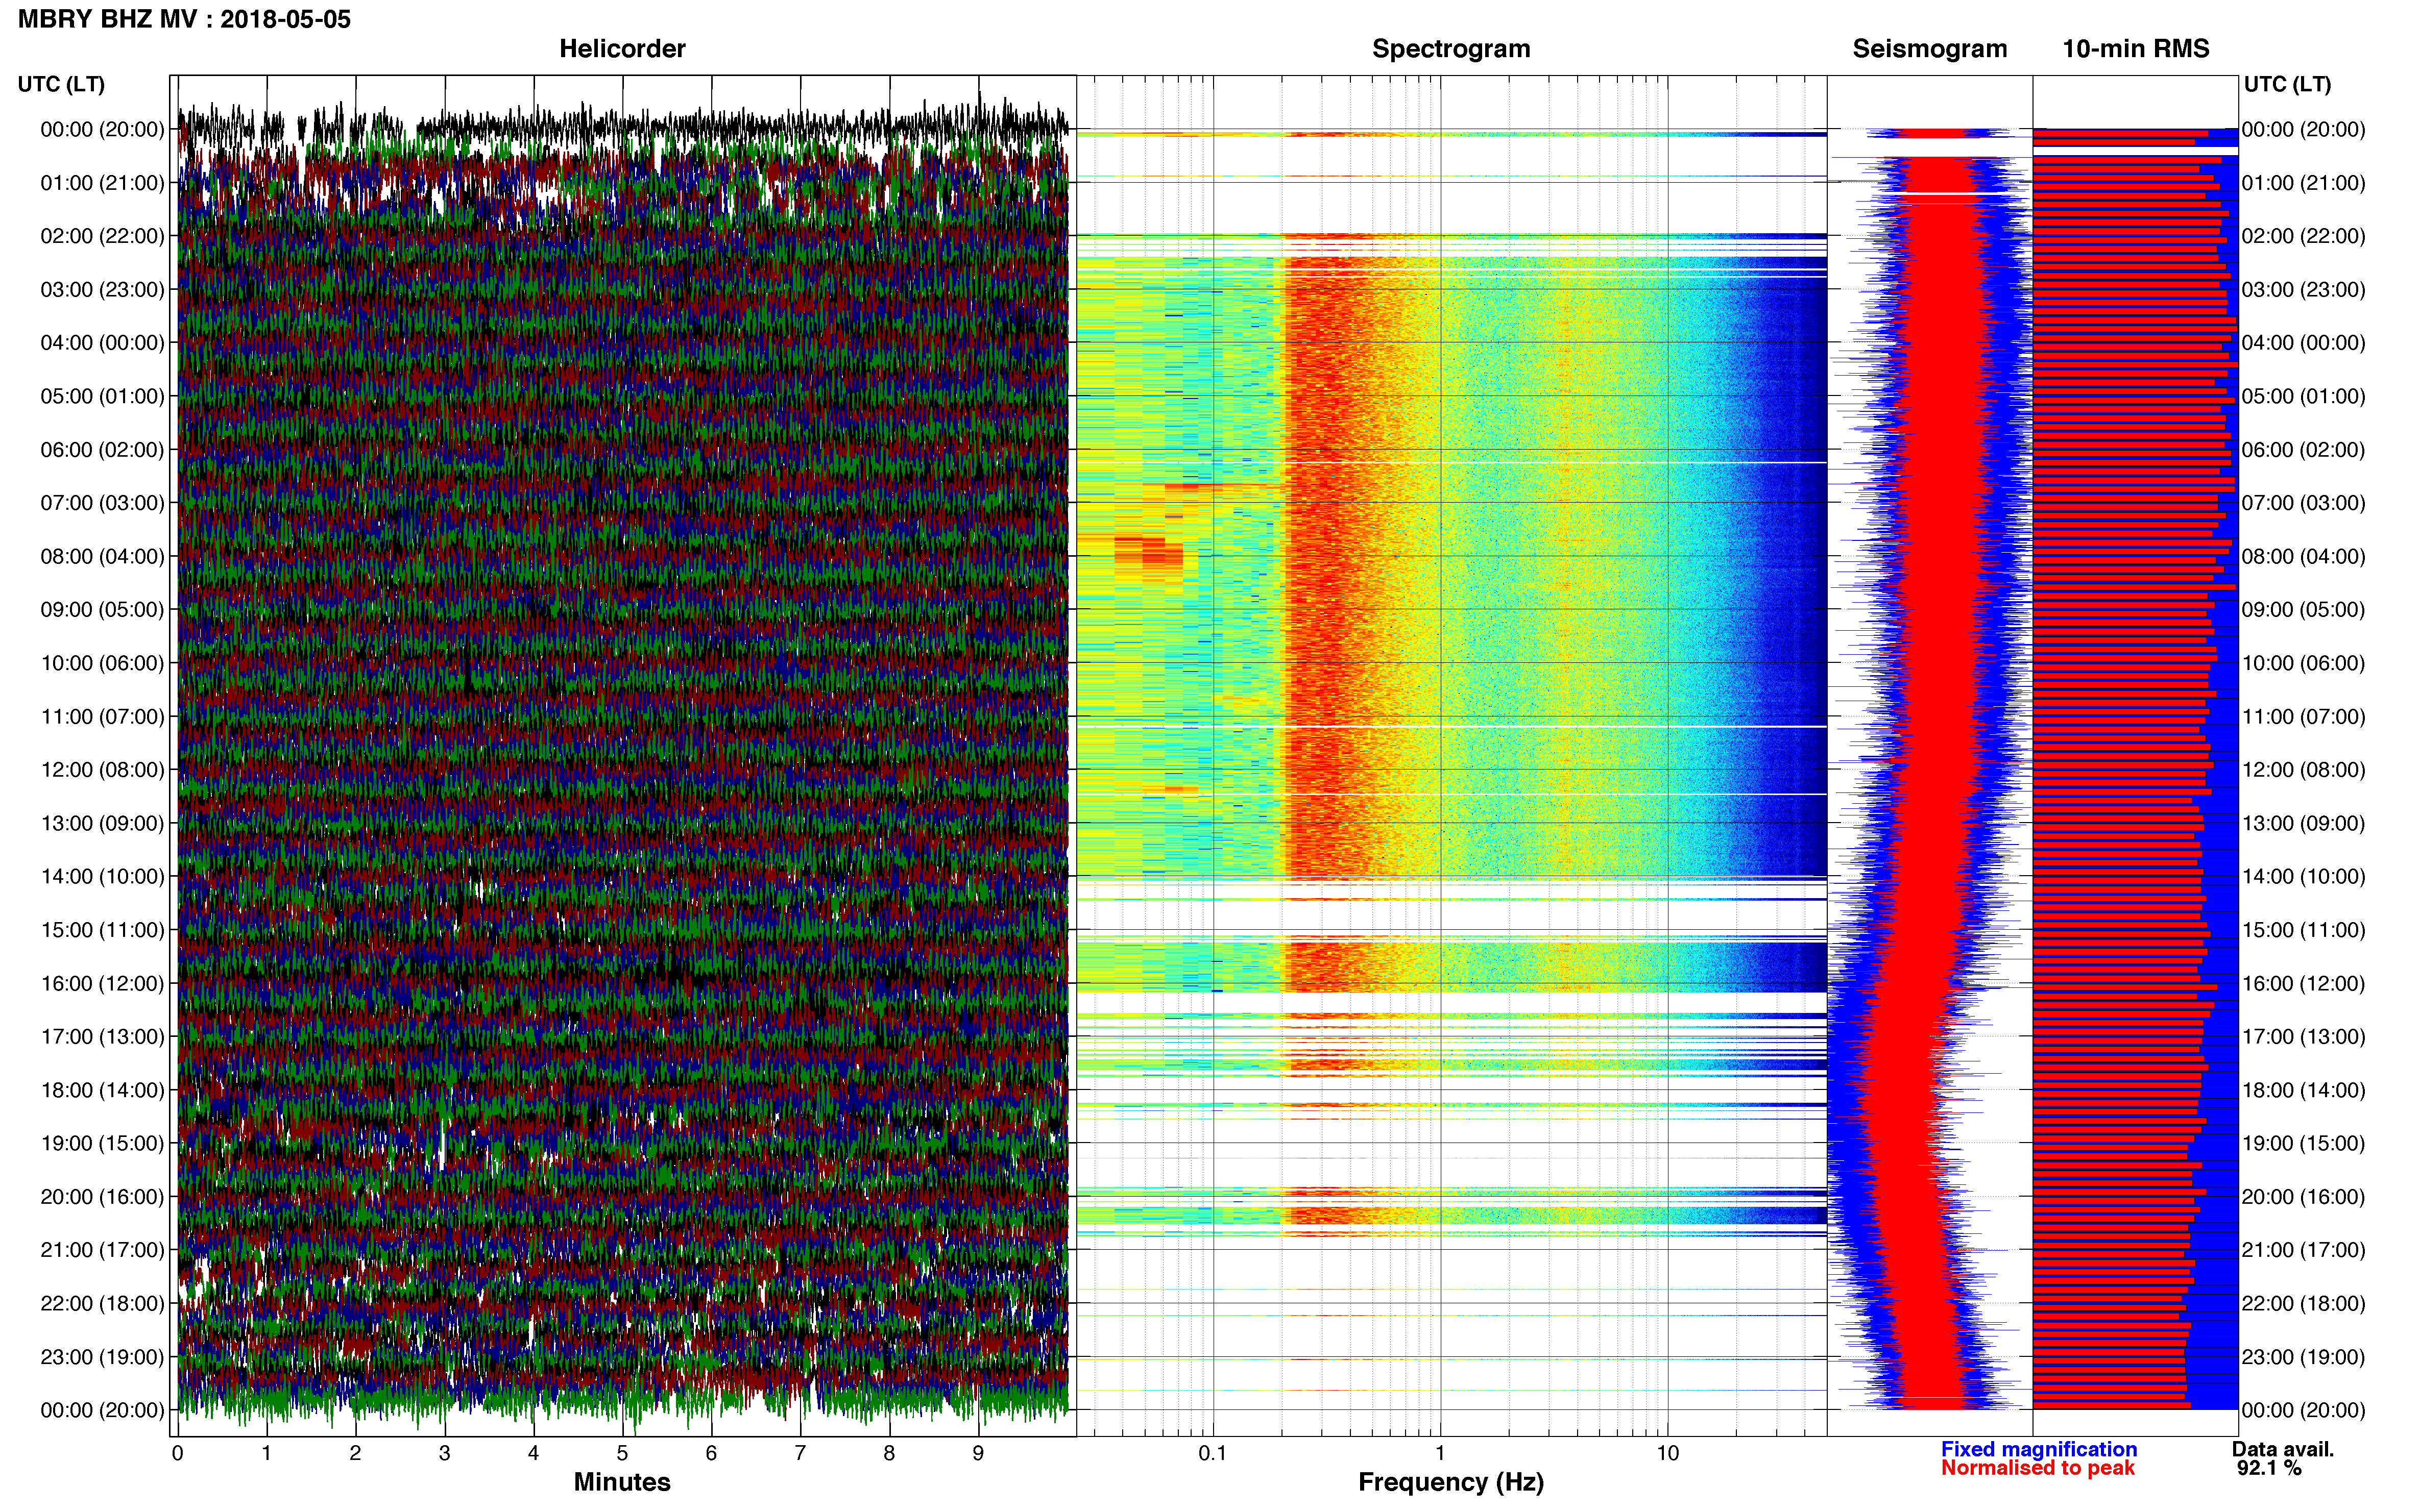This screenshot has width=2420, height=1512.
Task: Click the 'Minutes' x-axis label
Action: (x=622, y=1482)
